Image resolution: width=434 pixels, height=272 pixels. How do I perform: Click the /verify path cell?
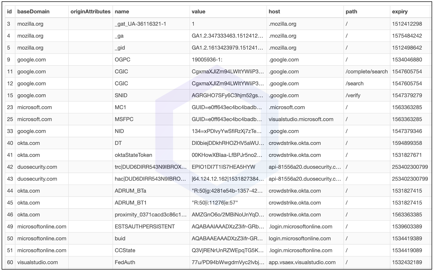[x=353, y=96]
